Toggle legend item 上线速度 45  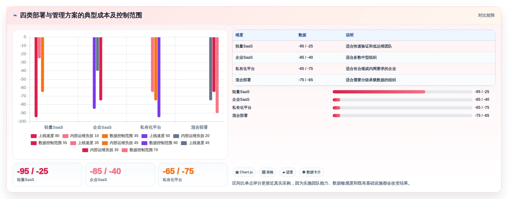pyautogui.click(x=195, y=143)
